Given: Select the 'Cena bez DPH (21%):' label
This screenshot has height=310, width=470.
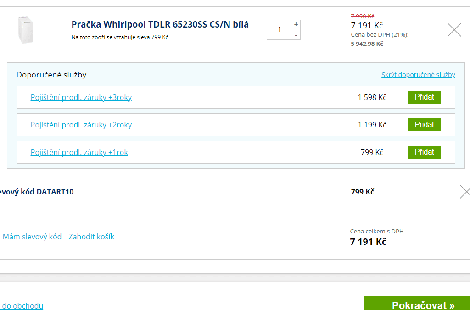Looking at the screenshot, I should click(x=380, y=35).
